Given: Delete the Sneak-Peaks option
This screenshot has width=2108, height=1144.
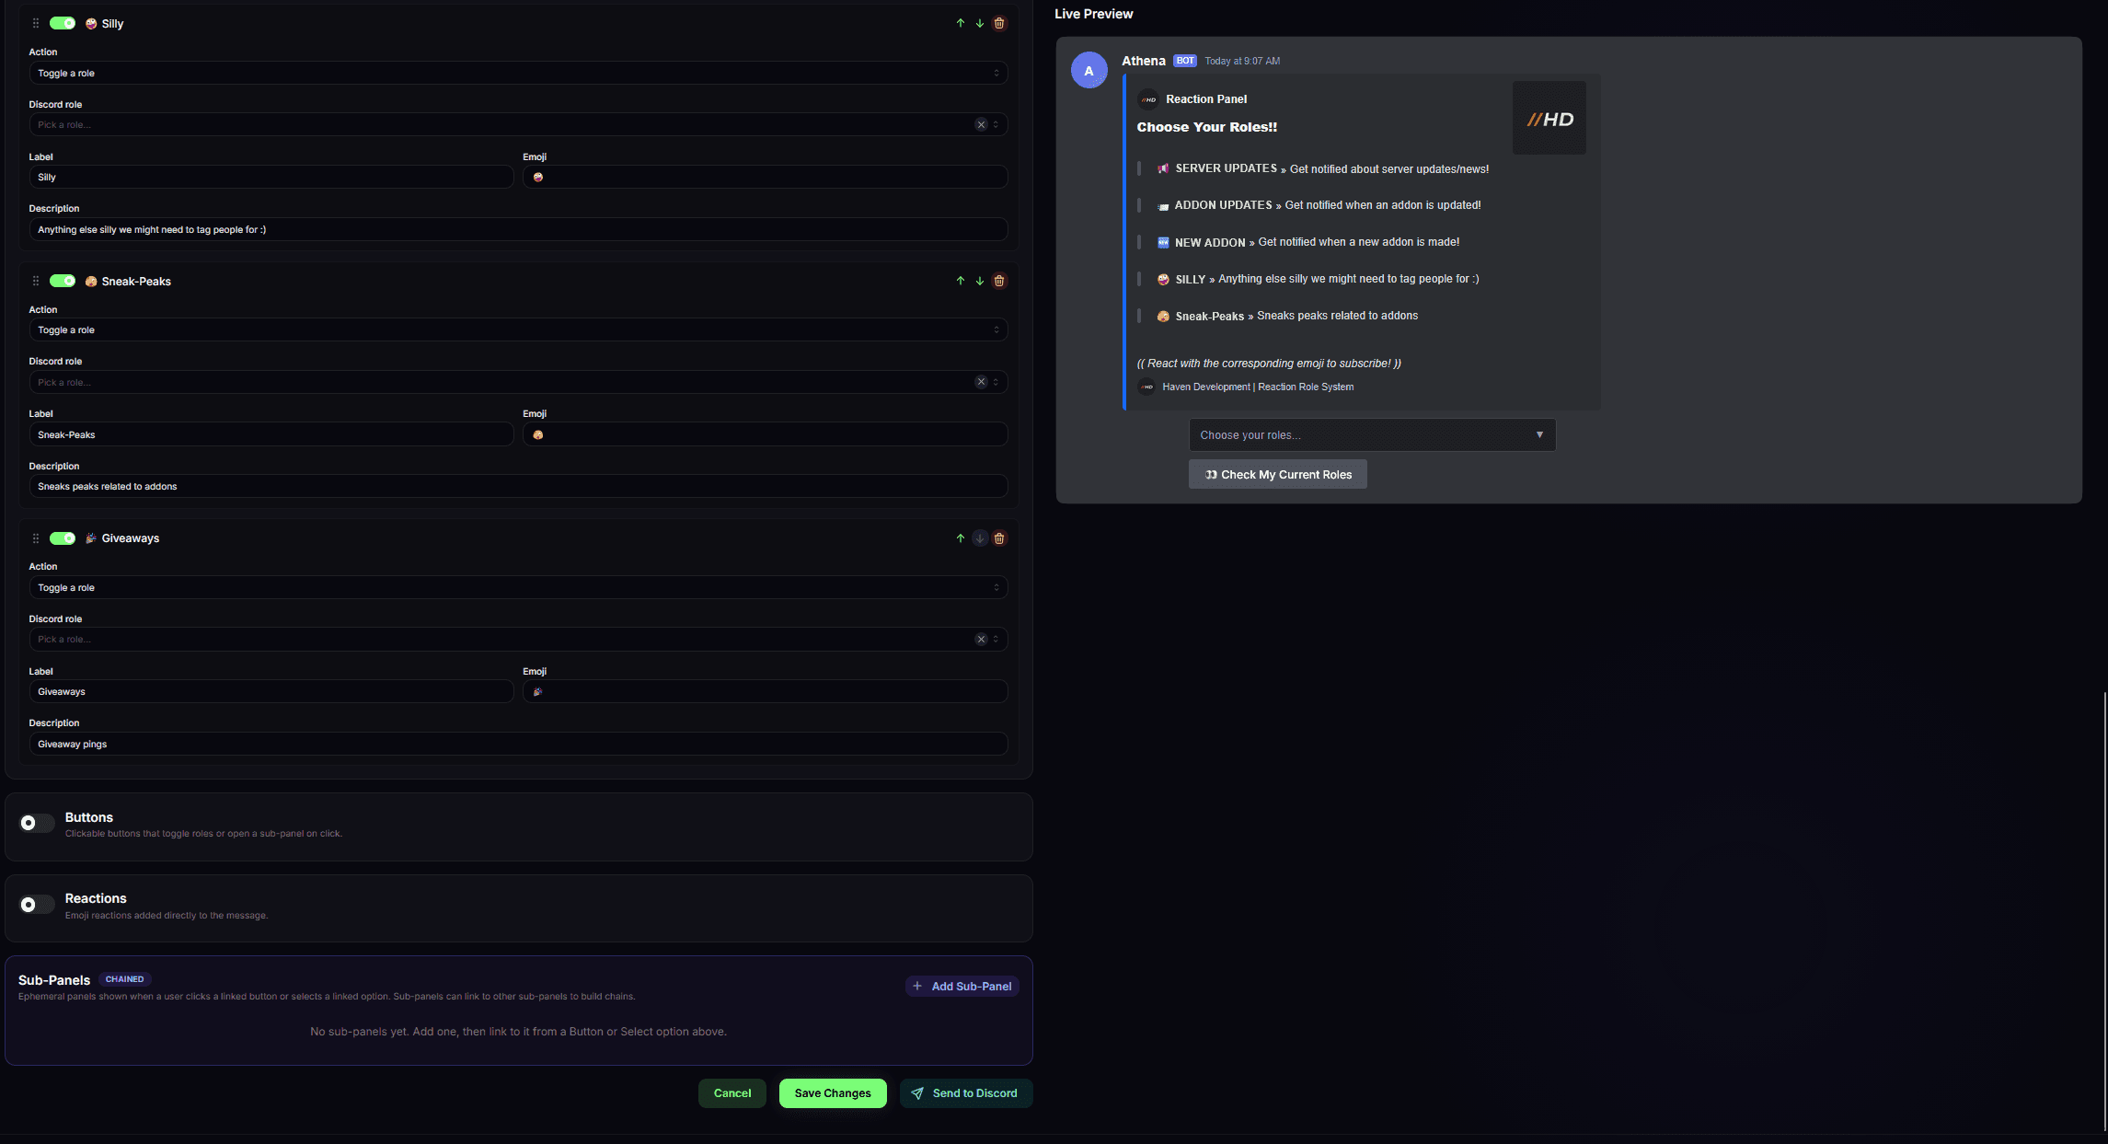Looking at the screenshot, I should pyautogui.click(x=999, y=281).
